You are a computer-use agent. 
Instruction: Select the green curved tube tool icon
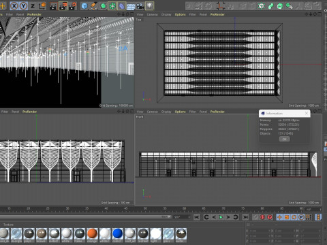[270, 6]
